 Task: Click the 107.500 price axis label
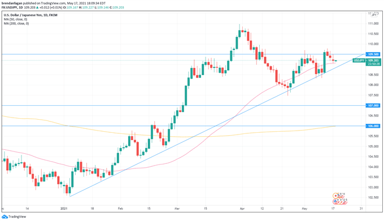tap(373, 95)
